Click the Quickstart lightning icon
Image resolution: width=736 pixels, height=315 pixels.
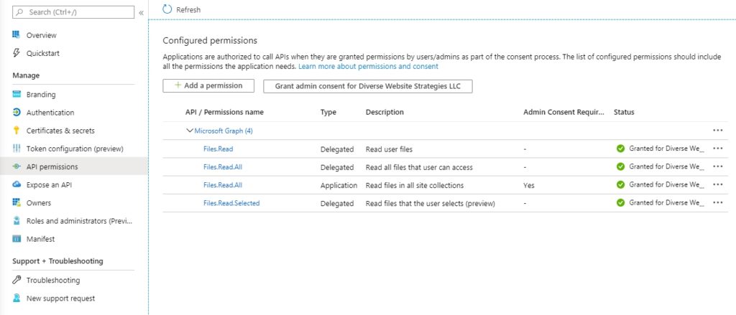point(17,53)
